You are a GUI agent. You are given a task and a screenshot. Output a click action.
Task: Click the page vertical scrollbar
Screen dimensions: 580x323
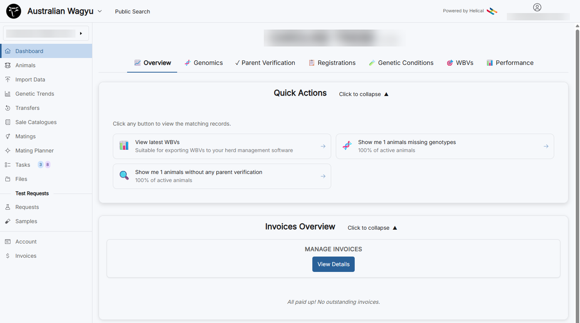pyautogui.click(x=577, y=154)
